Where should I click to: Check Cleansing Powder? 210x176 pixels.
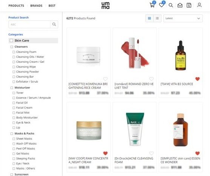point(14,72)
